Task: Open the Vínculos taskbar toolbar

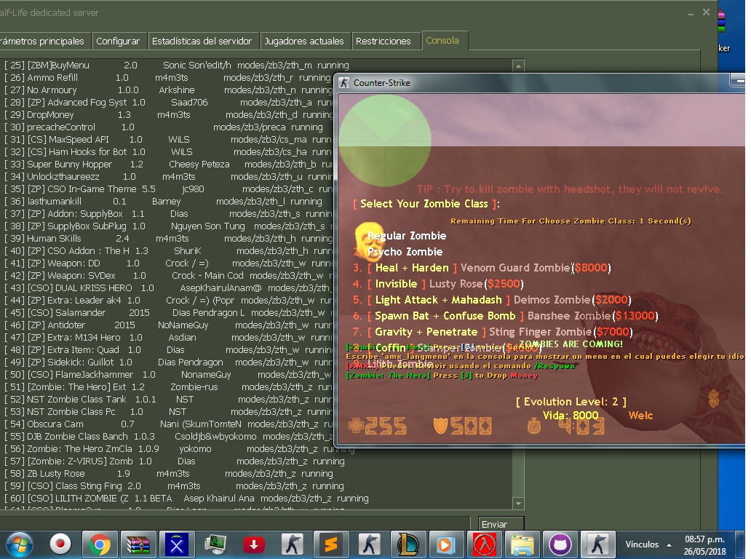Action: point(642,544)
